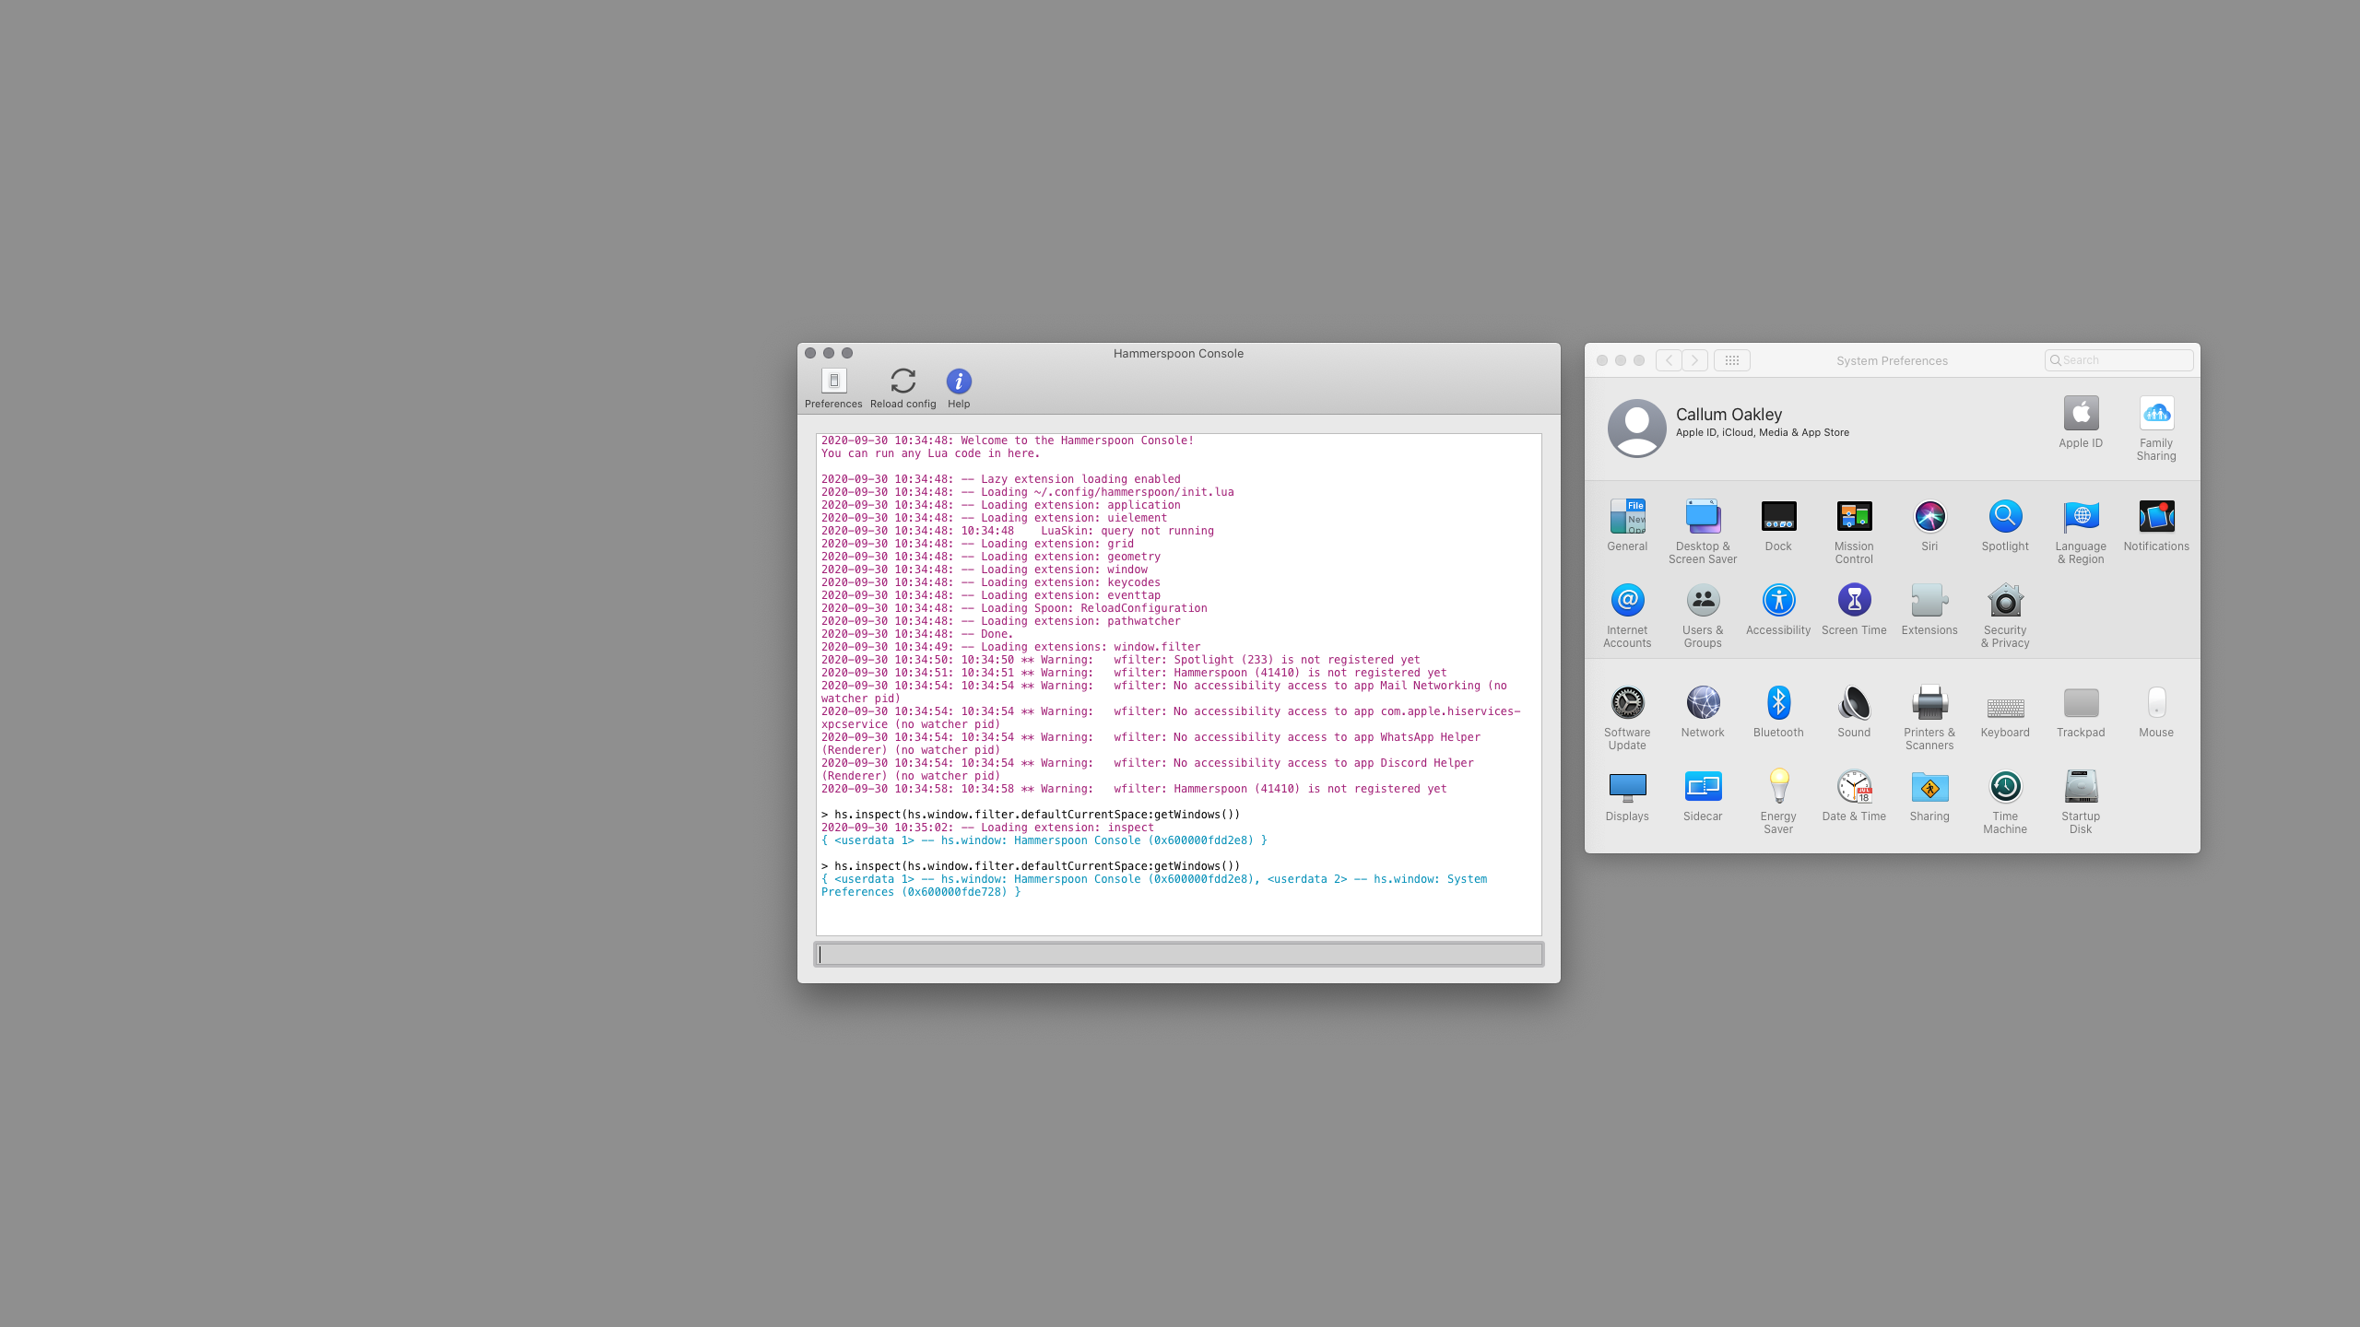Image resolution: width=2360 pixels, height=1327 pixels.
Task: Open Family Sharing preferences
Action: (2156, 429)
